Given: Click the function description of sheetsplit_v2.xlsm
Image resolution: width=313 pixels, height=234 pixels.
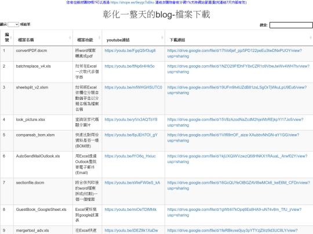Looking at the screenshot, I should click(x=87, y=98).
